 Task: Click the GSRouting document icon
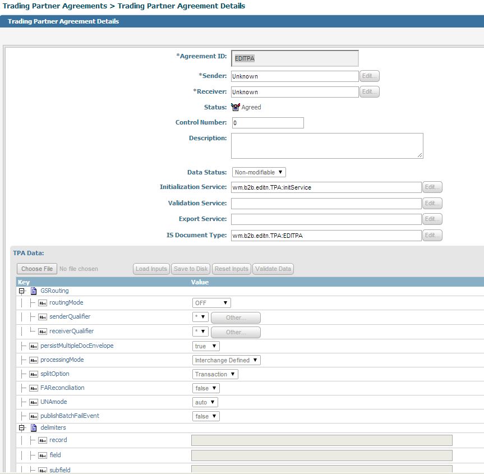[x=34, y=291]
